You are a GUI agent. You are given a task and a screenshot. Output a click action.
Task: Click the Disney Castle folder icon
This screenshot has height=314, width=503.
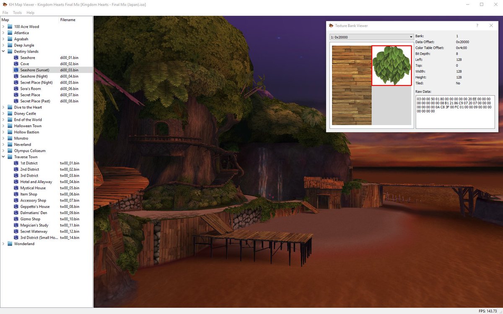[10, 113]
